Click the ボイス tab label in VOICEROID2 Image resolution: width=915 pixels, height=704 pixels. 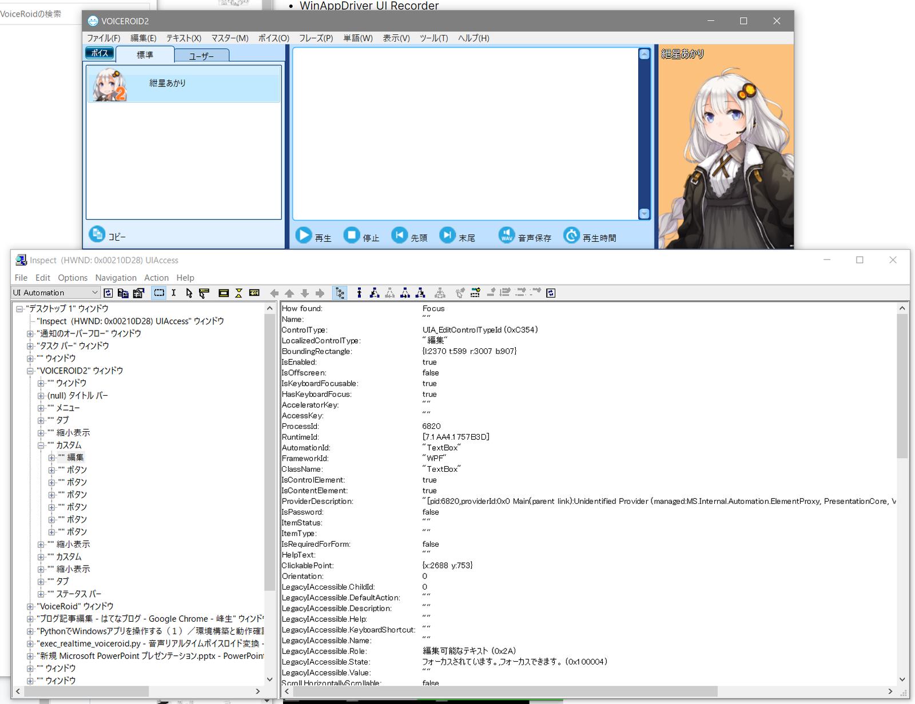[100, 53]
